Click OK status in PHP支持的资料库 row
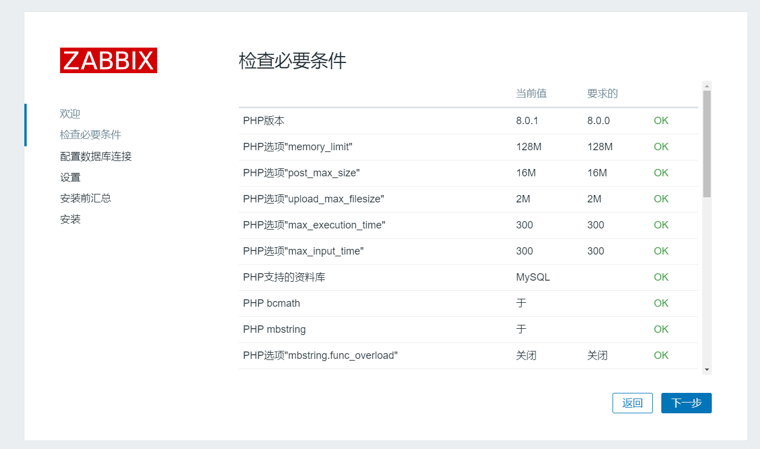Viewport: 760px width, 449px height. [x=661, y=277]
